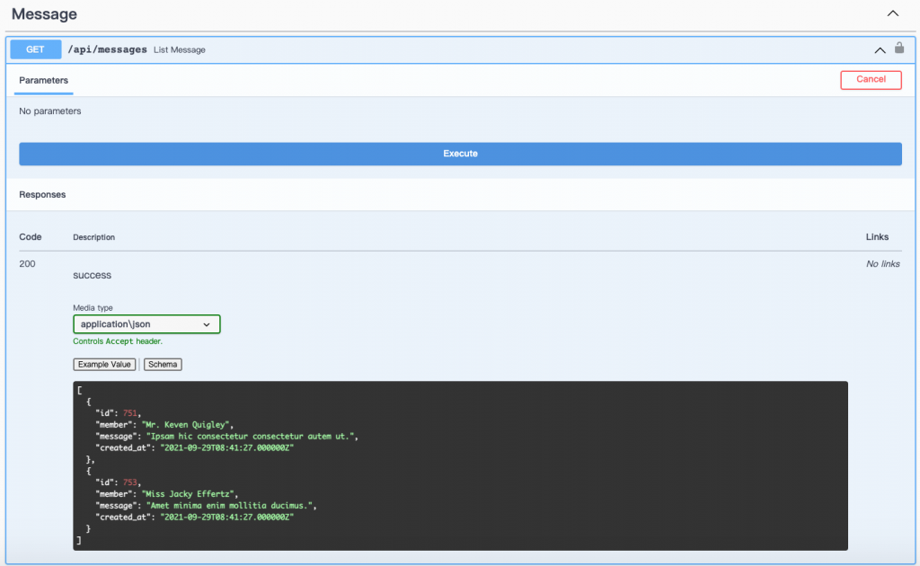
Task: Click the id value 753
Action: pos(129,482)
